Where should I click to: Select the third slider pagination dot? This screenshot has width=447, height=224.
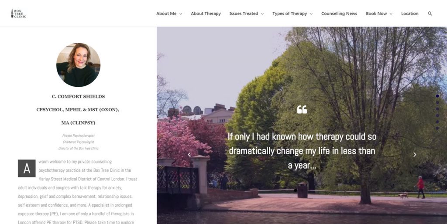coord(437,109)
